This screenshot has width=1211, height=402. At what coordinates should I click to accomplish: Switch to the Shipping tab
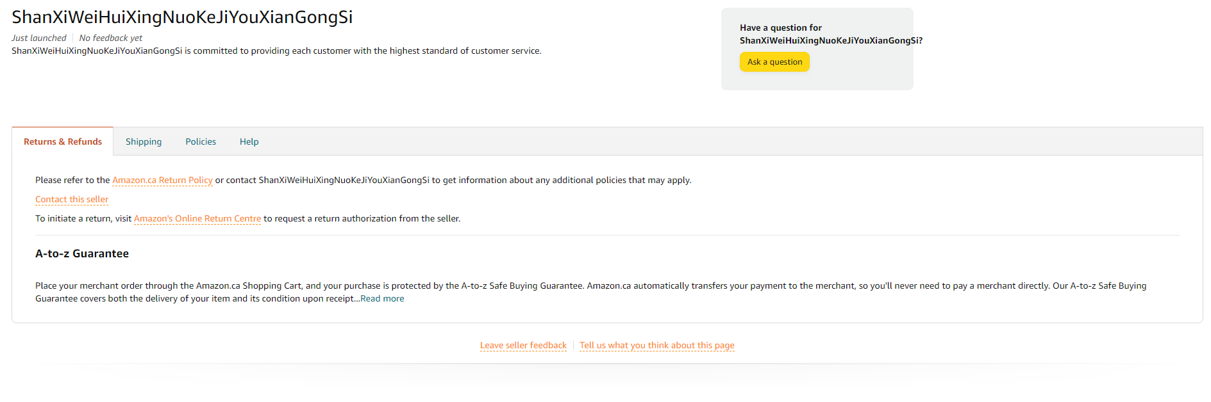pos(144,141)
